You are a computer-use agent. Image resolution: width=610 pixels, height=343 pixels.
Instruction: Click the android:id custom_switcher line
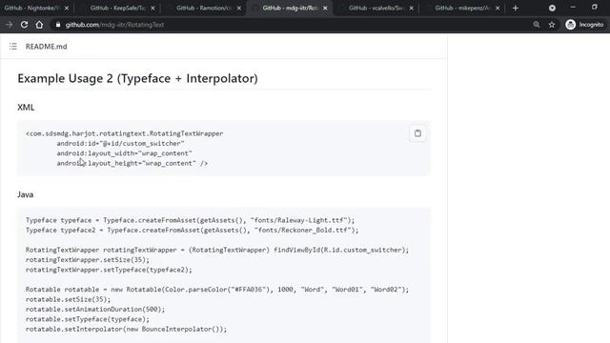[121, 144]
